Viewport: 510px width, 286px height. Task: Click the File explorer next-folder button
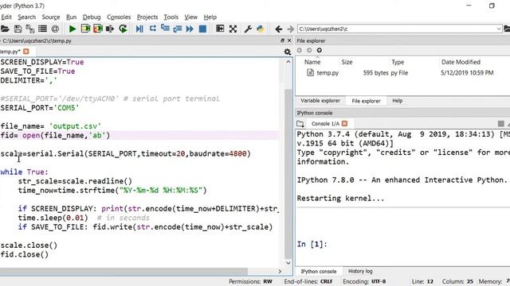pyautogui.click(x=309, y=50)
